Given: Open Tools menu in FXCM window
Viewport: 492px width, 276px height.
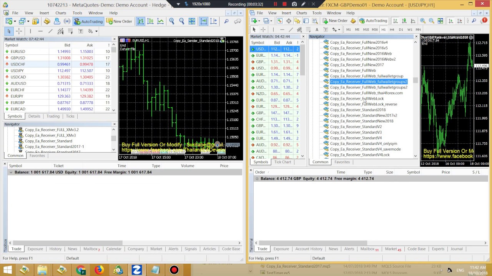Looking at the screenshot, I should coord(317,13).
